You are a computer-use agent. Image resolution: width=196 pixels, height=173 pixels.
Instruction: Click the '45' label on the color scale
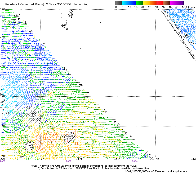pos(177,7)
